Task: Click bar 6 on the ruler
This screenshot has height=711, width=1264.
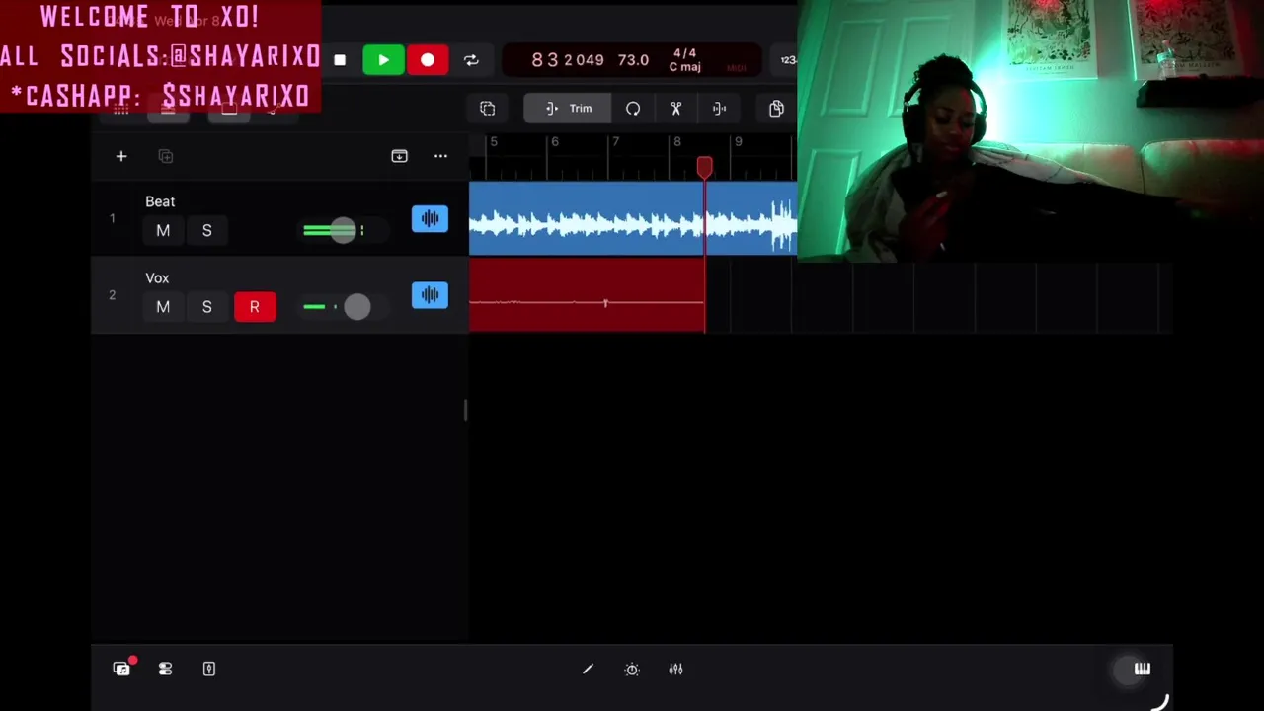Action: coord(554,142)
